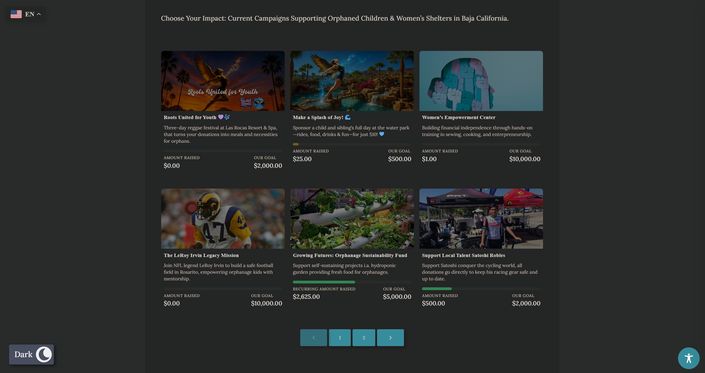Open Make a Splash of Joy title

tap(318, 117)
